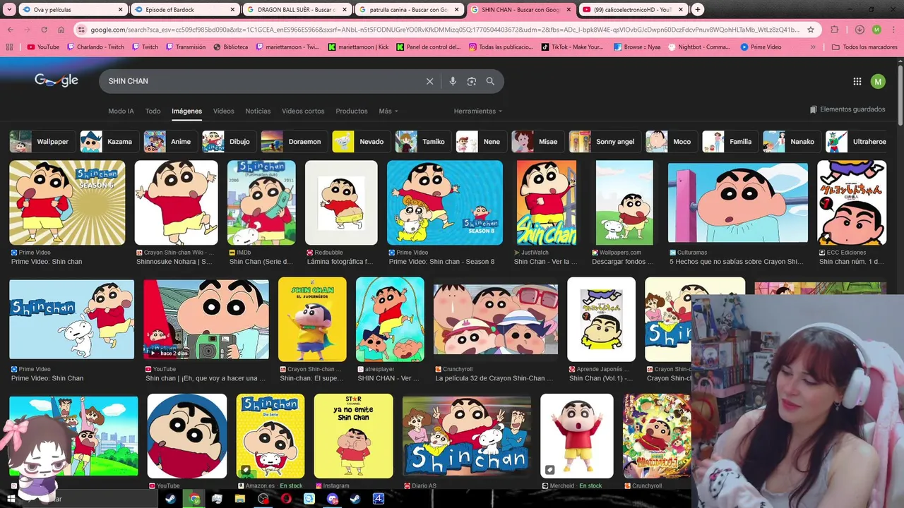
Task: Filter images by the Nanako chip
Action: tap(790, 142)
